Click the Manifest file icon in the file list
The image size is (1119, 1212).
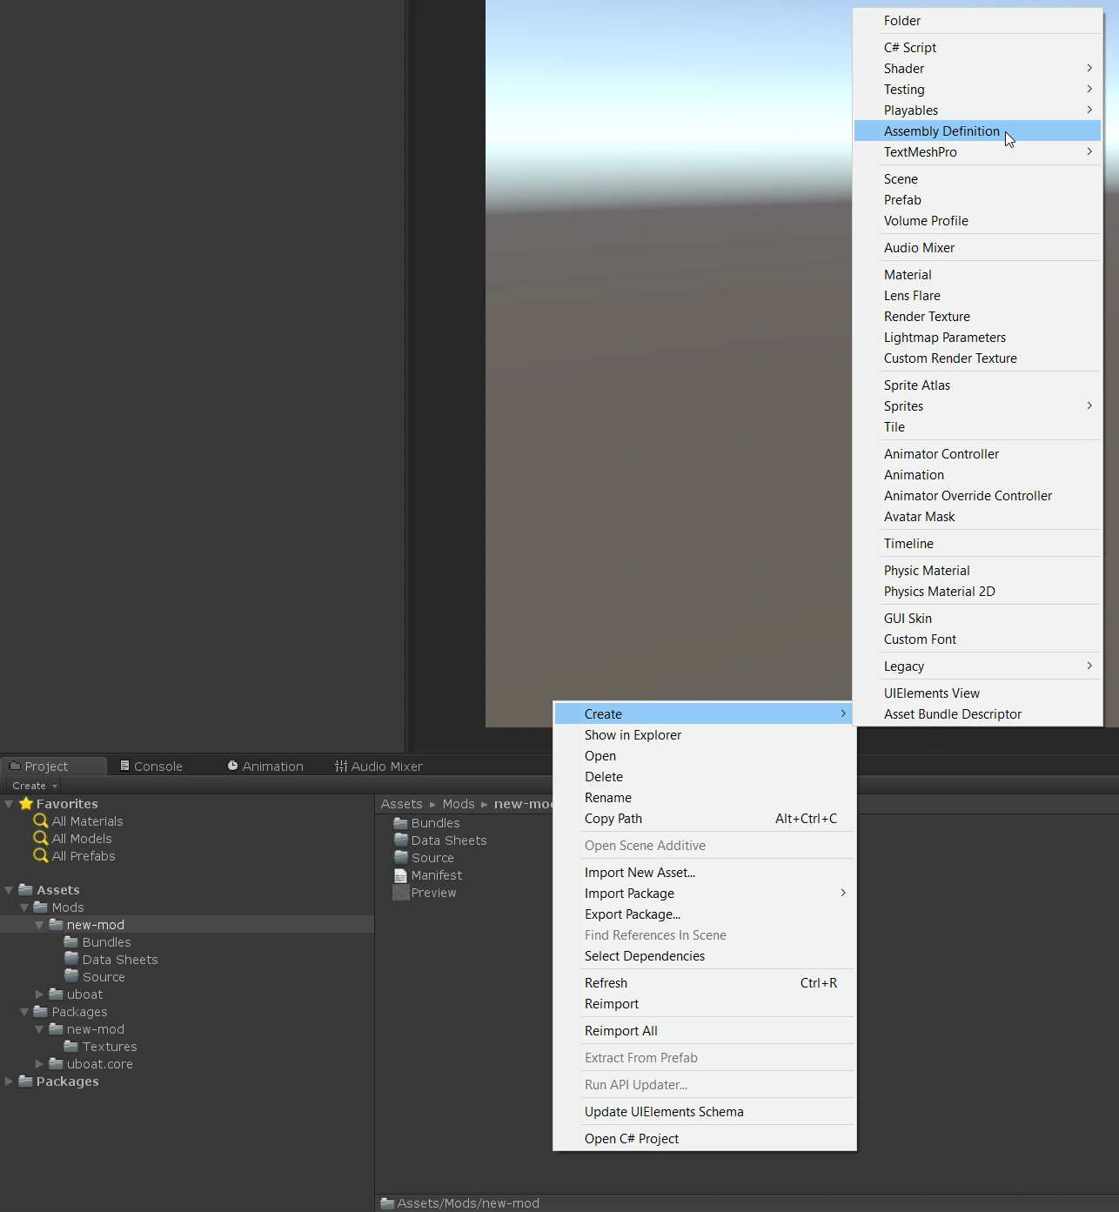pyautogui.click(x=400, y=875)
